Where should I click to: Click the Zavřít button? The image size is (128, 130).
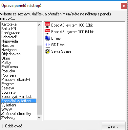(113, 126)
